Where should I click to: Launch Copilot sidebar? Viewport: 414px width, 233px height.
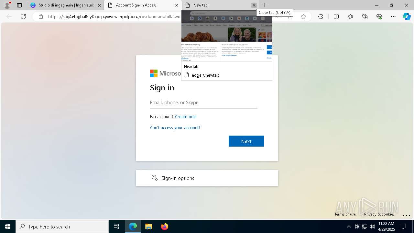407,17
